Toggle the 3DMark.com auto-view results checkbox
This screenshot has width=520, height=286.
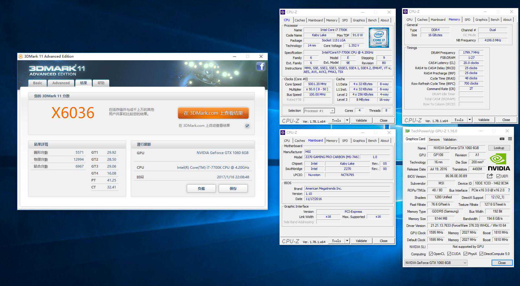pyautogui.click(x=247, y=126)
